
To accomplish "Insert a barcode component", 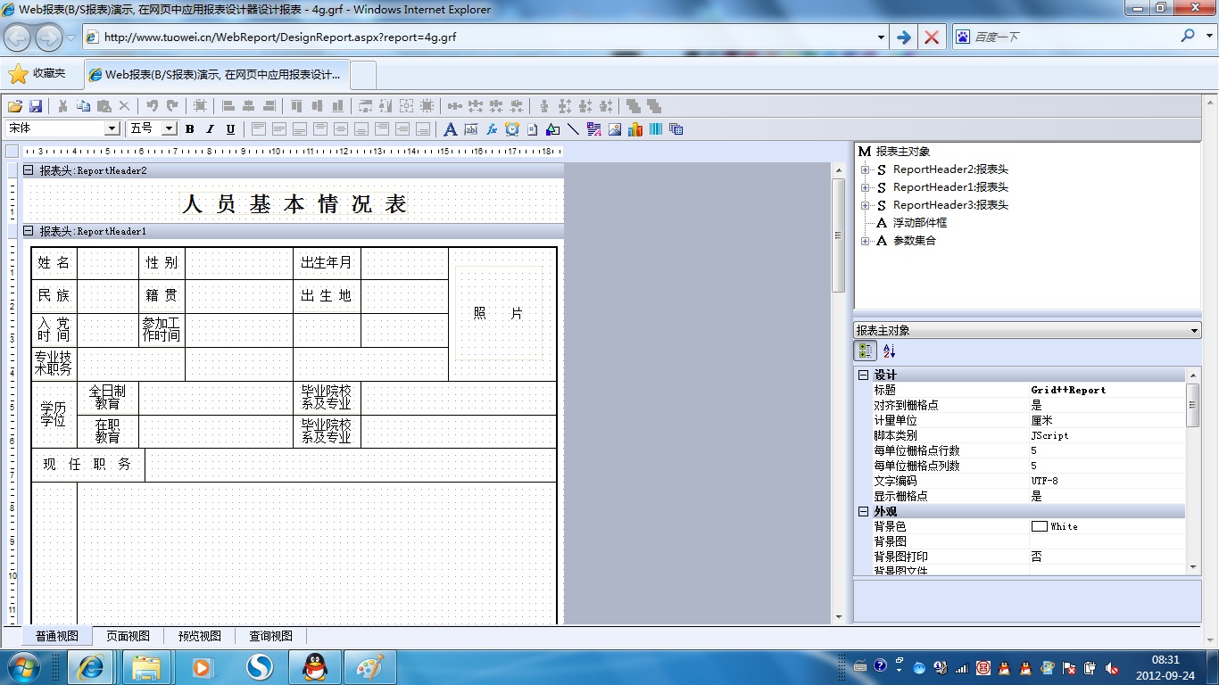I will [656, 129].
